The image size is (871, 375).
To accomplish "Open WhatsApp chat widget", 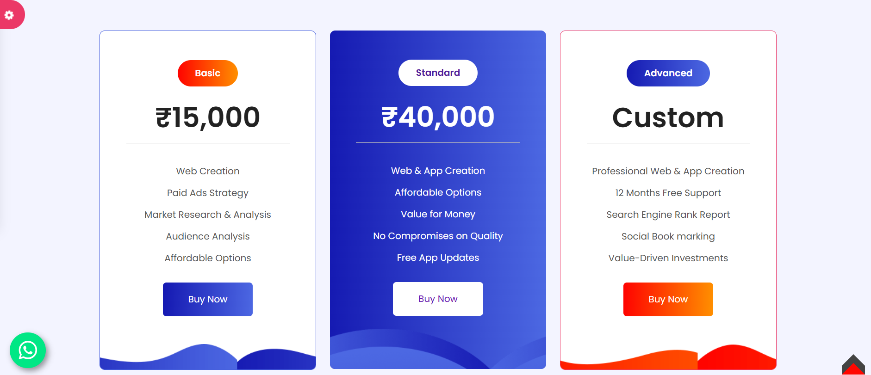I will [x=28, y=350].
